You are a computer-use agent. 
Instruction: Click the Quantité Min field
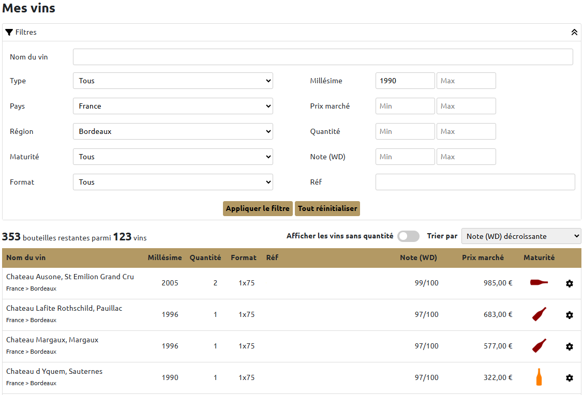405,131
